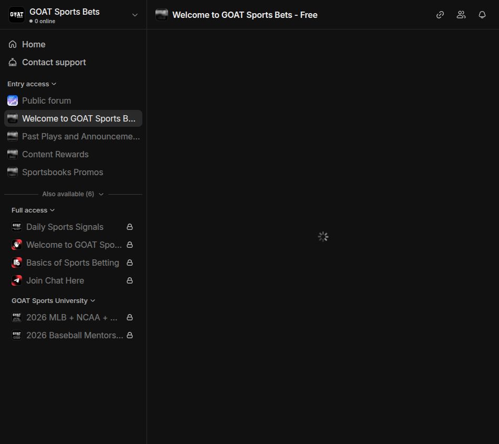Click the header channel thumbnail image
Screen dimensions: 499x444
(x=162, y=15)
